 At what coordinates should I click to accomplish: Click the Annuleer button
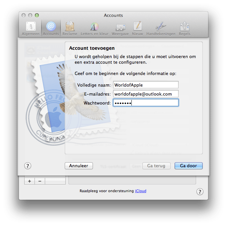(79, 166)
